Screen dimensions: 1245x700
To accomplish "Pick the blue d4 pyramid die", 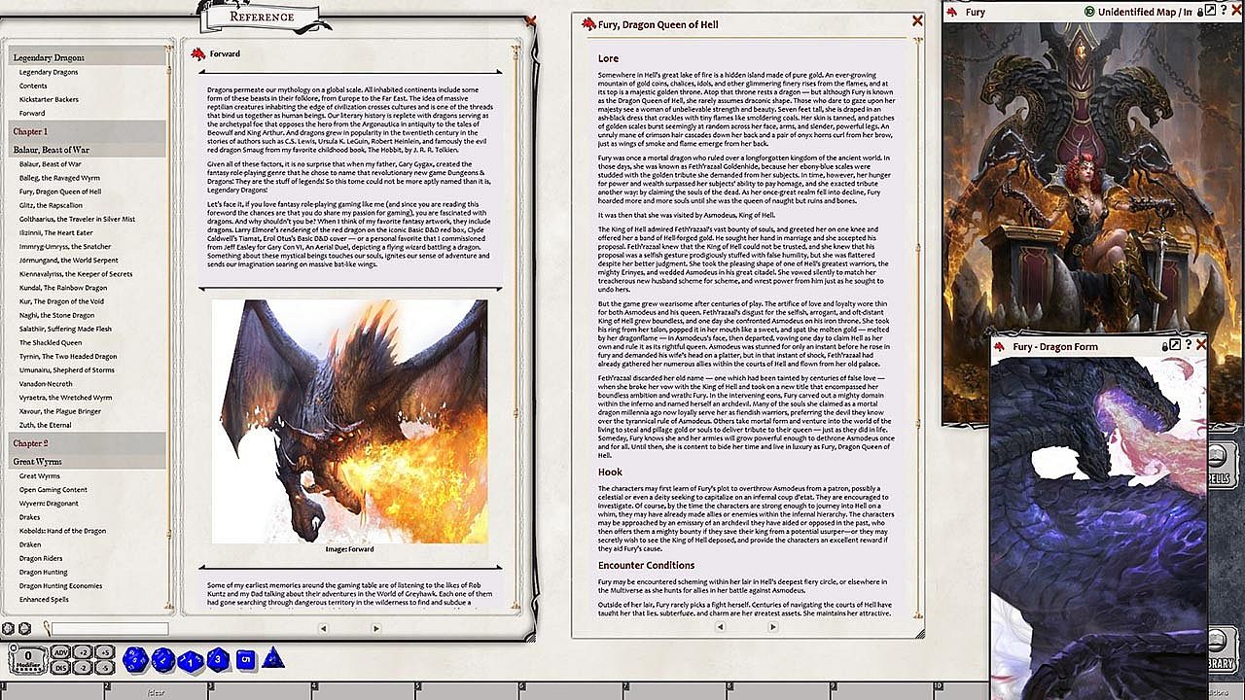I will tap(272, 658).
